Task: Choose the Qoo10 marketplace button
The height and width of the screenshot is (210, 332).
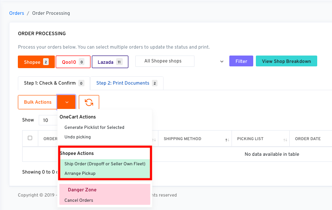Action: pyautogui.click(x=73, y=62)
